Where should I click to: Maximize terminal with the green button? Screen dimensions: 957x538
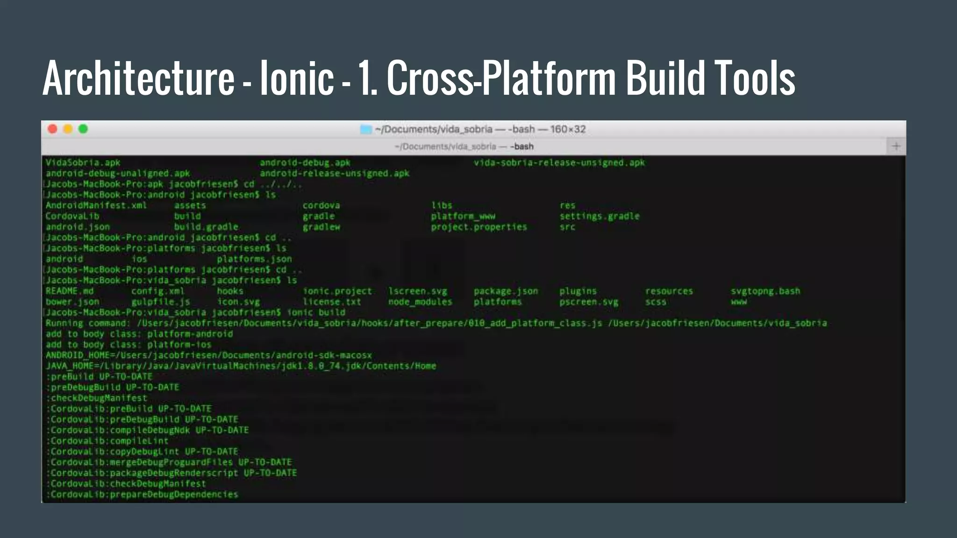pyautogui.click(x=83, y=129)
